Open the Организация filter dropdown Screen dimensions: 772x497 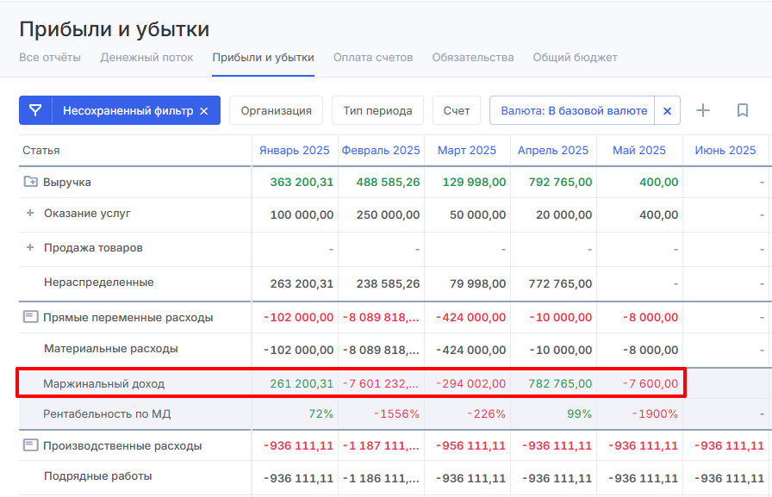point(276,110)
